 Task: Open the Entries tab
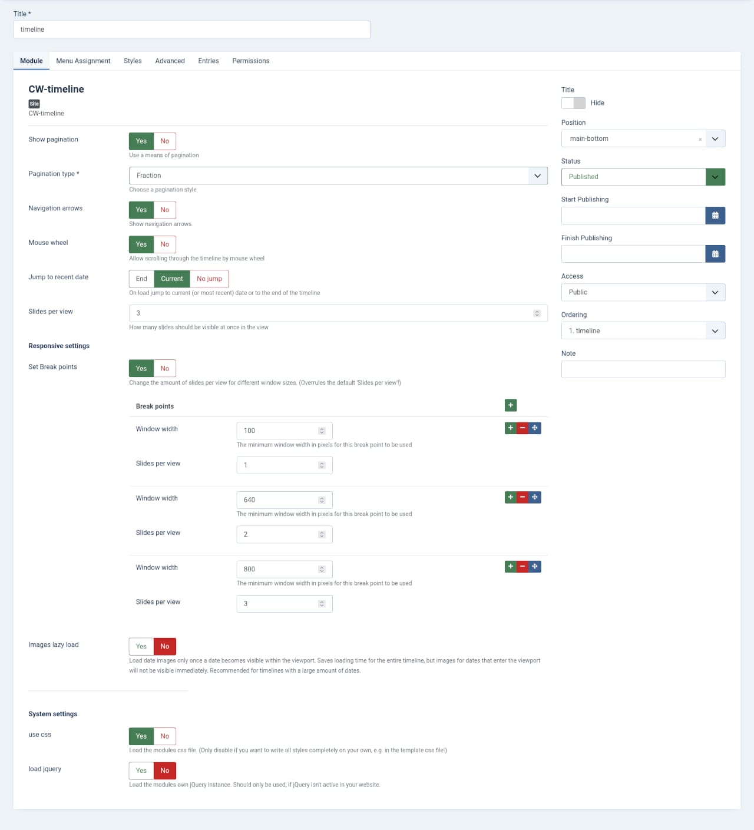pos(209,61)
